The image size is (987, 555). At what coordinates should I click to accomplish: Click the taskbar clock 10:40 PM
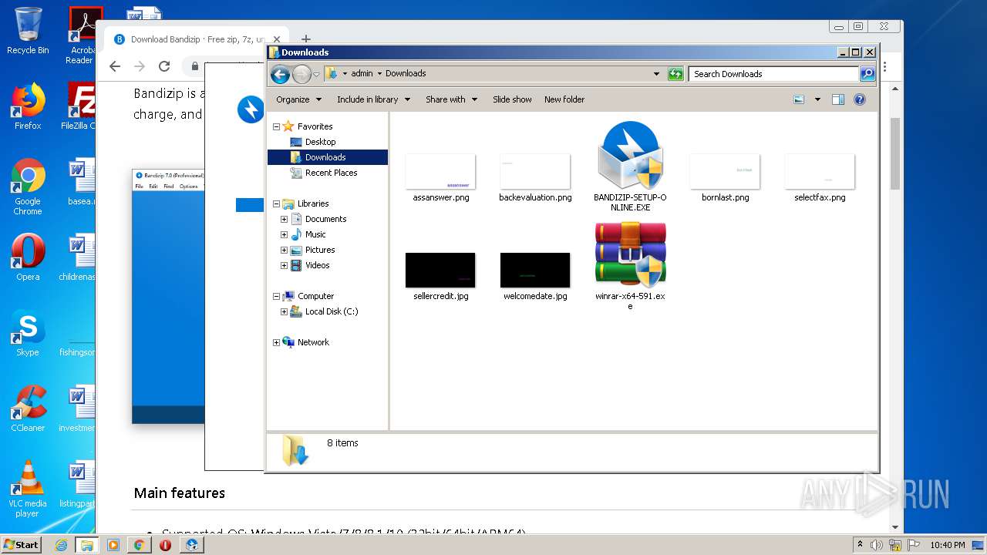click(948, 545)
